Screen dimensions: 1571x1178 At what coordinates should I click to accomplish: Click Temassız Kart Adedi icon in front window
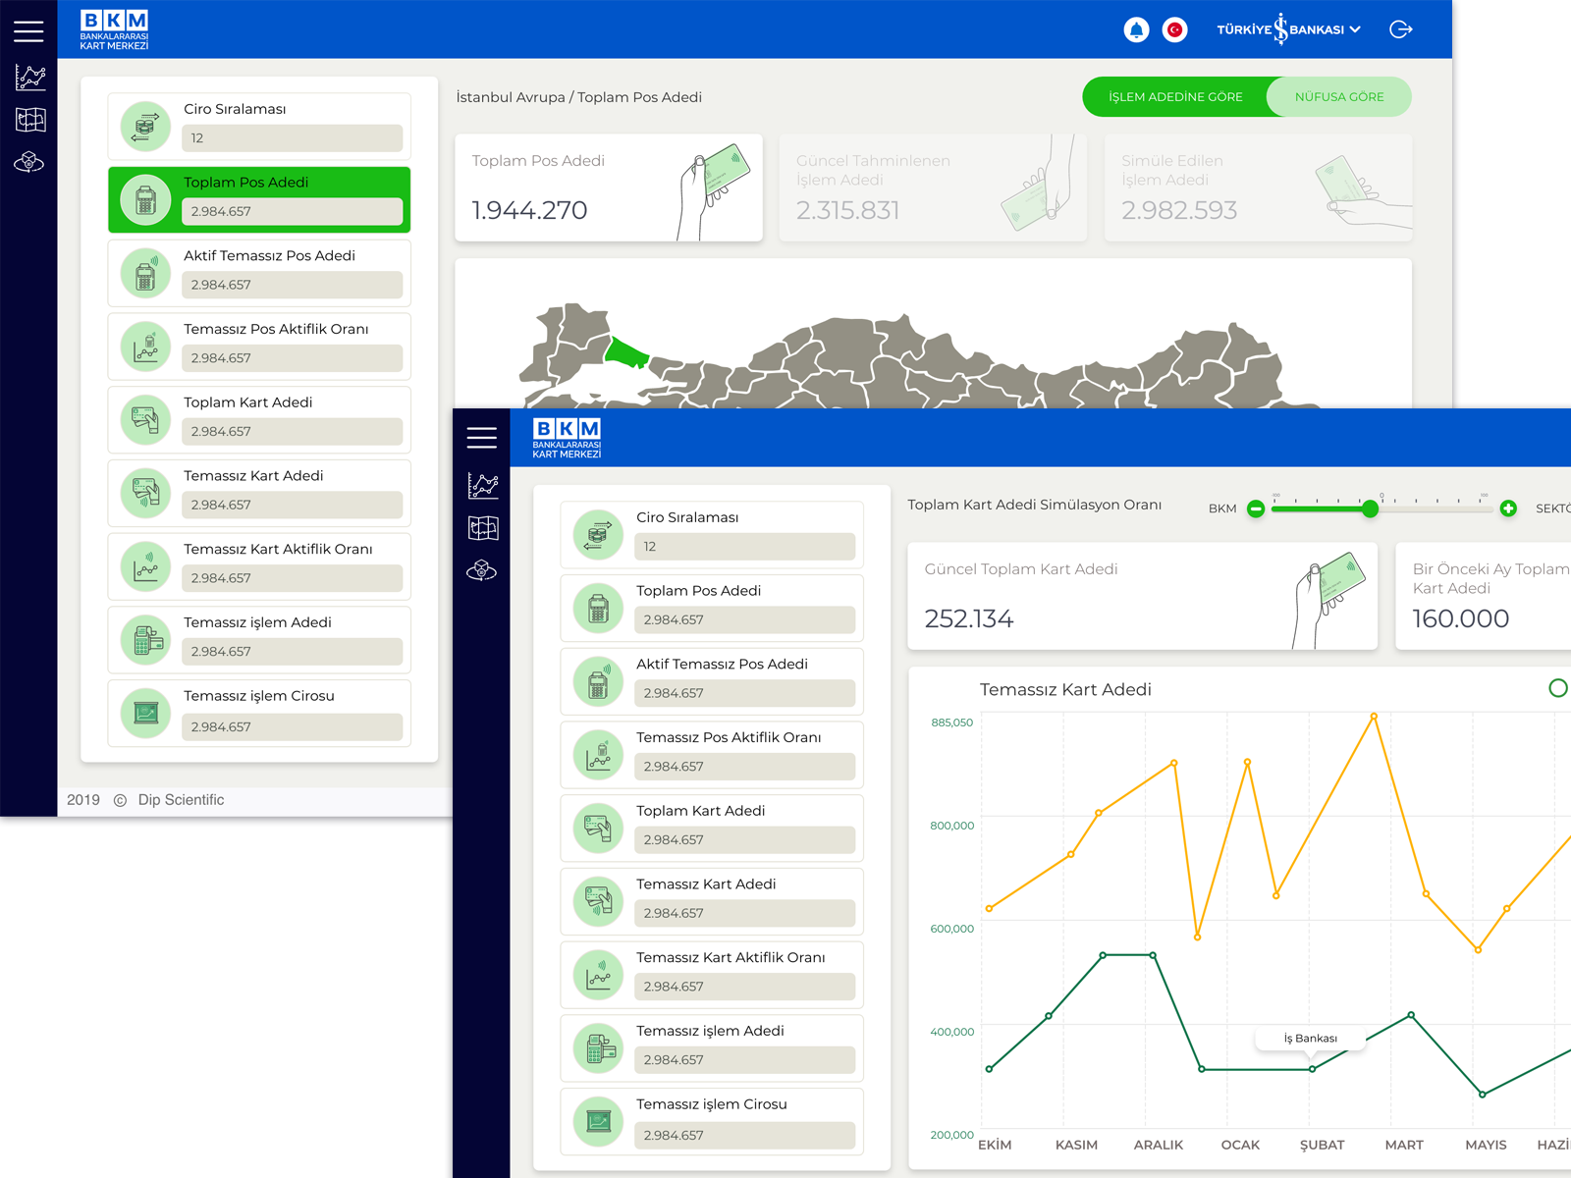598,901
